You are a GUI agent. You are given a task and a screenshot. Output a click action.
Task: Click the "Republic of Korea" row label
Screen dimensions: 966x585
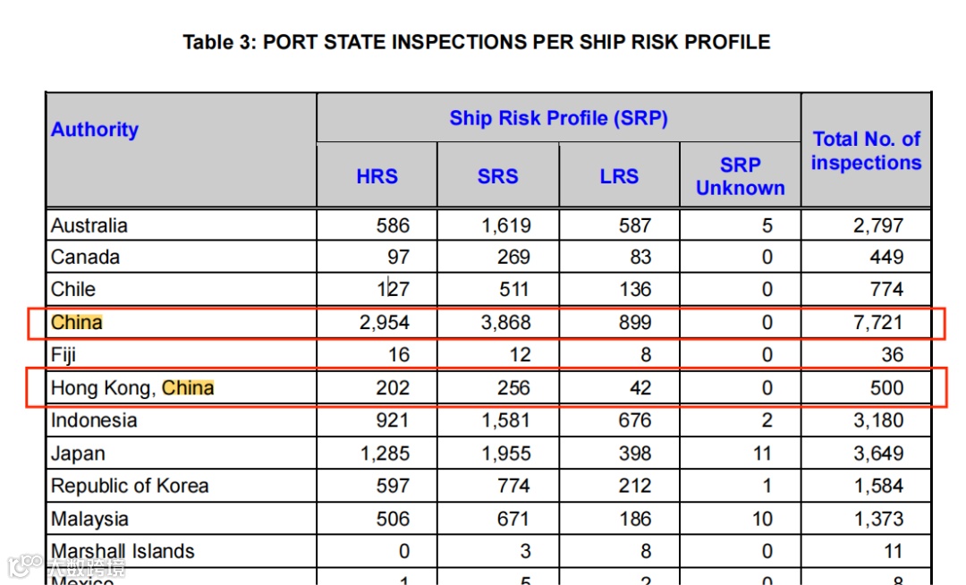(130, 487)
